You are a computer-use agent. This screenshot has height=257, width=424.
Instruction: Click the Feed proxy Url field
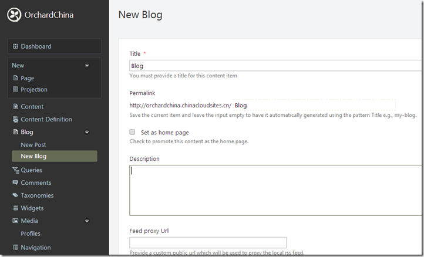coord(208,242)
